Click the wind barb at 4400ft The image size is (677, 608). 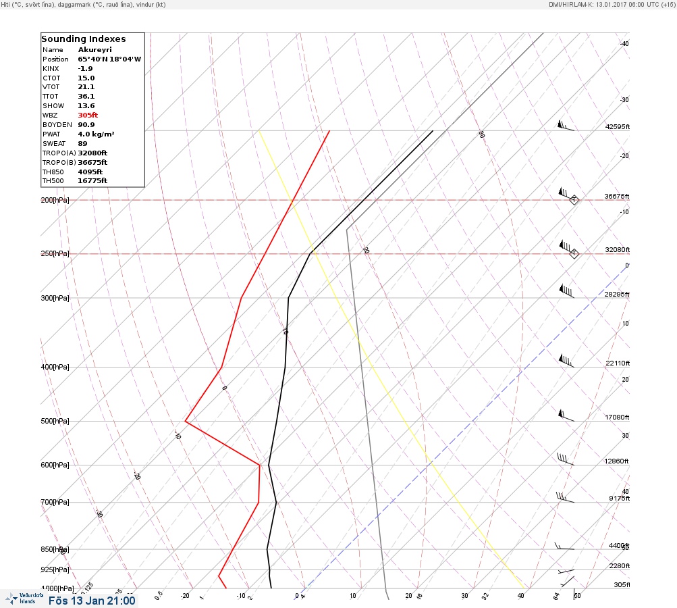click(564, 547)
